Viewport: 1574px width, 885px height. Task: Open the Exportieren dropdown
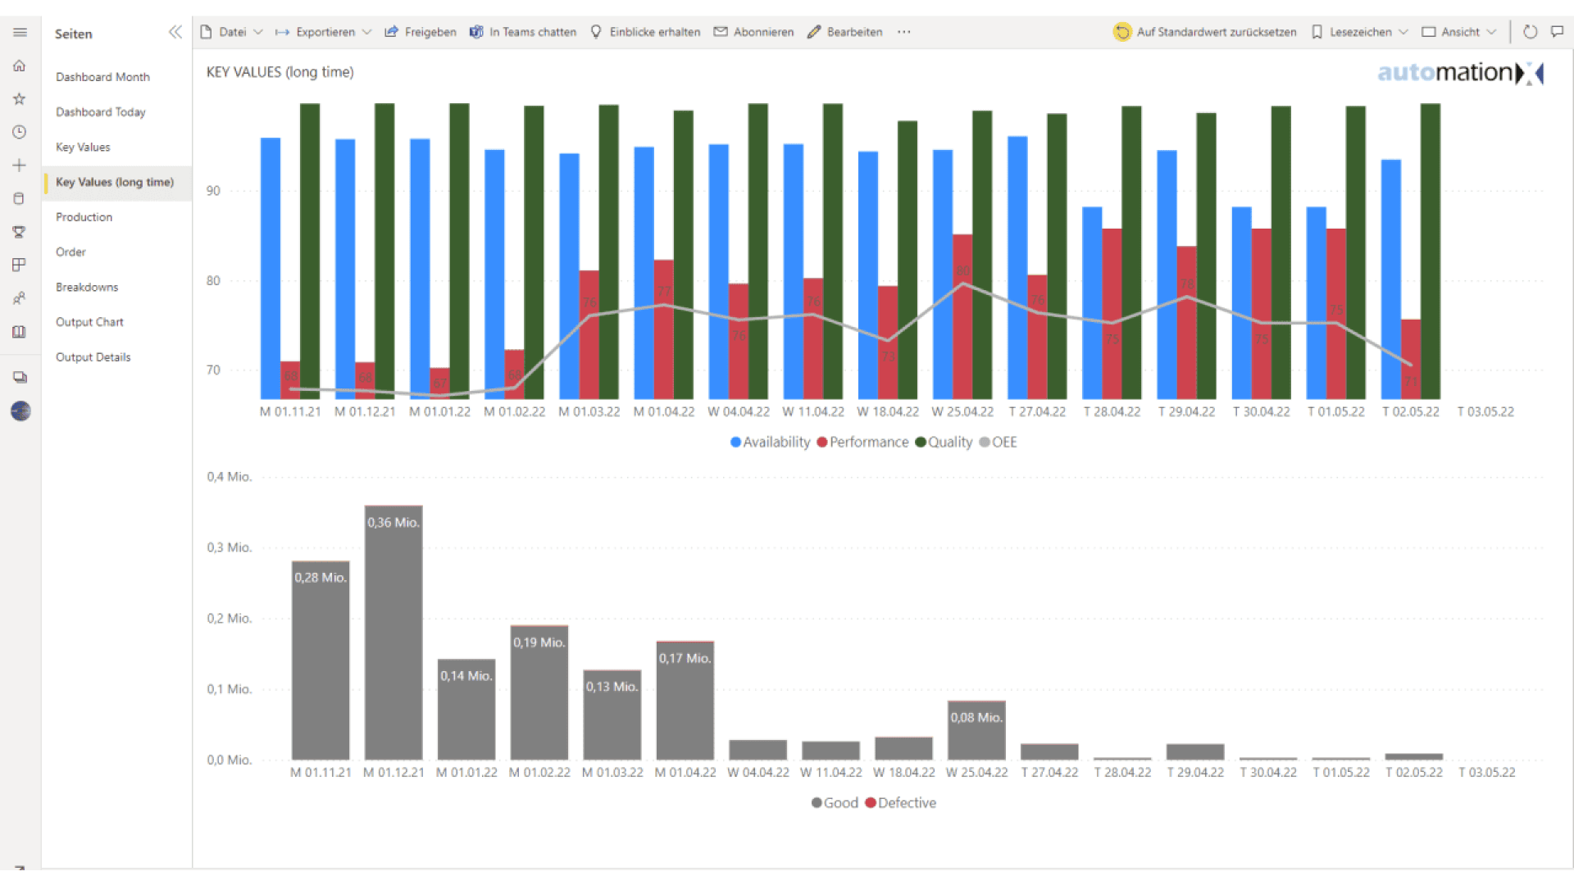[x=323, y=32]
